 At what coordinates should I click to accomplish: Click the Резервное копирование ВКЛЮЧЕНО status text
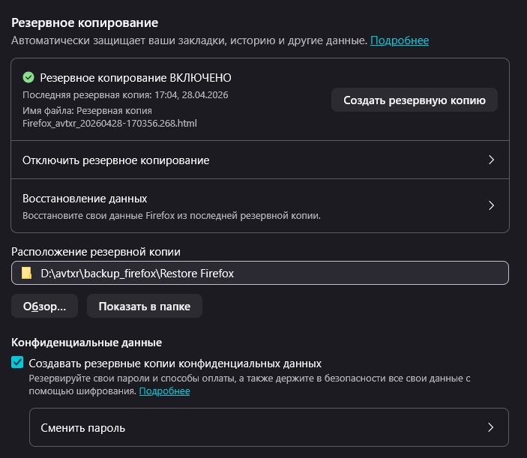point(135,77)
